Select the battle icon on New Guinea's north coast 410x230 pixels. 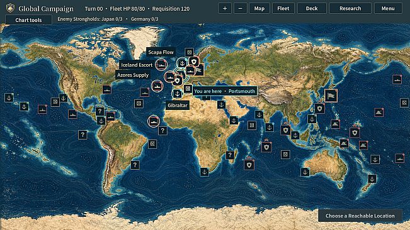point(344,143)
